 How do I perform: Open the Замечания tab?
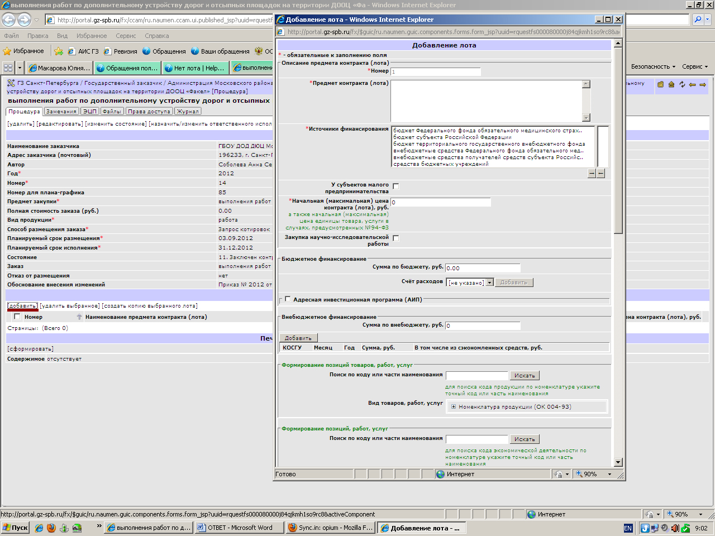[x=61, y=111]
